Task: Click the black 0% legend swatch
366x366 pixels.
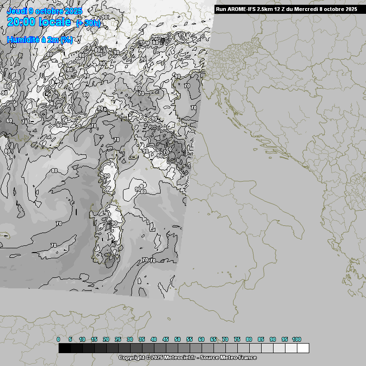Action: click(x=64, y=348)
